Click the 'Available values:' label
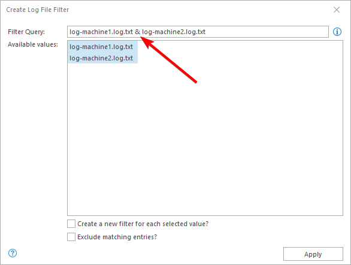 click(33, 44)
